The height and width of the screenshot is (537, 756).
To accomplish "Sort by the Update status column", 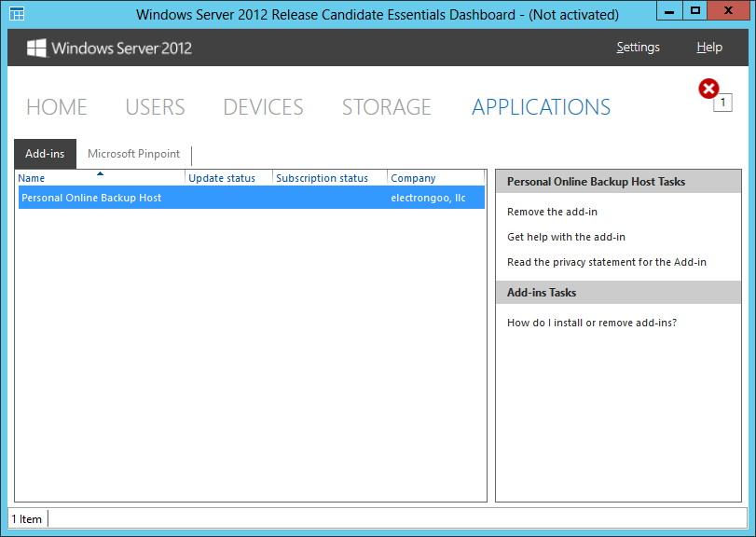I will coord(229,178).
